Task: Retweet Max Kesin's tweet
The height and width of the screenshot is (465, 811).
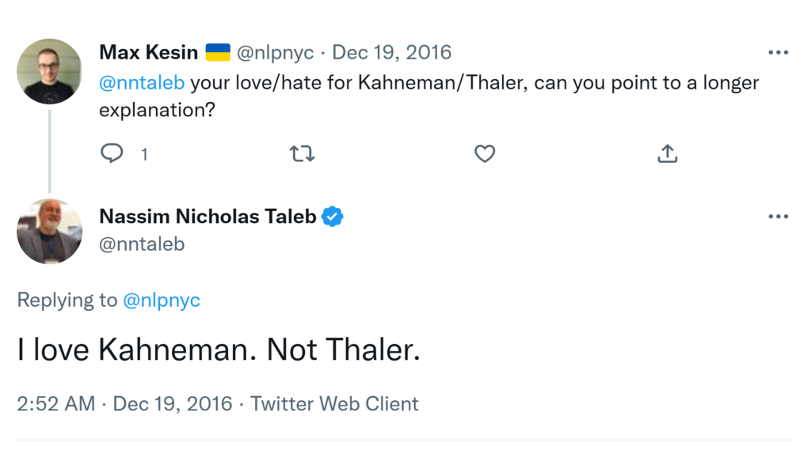Action: pos(302,153)
